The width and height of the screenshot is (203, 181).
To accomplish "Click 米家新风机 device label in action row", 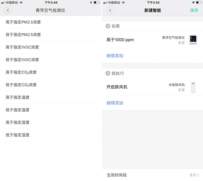I will [x=177, y=85].
